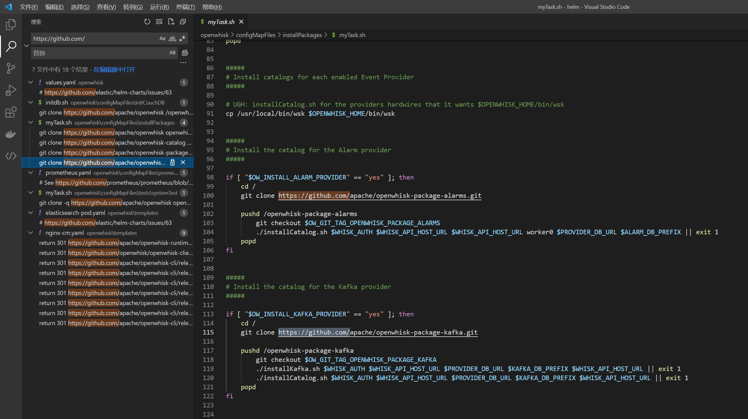Click the 在编辑器中打开 link
The width and height of the screenshot is (748, 419).
coord(114,70)
